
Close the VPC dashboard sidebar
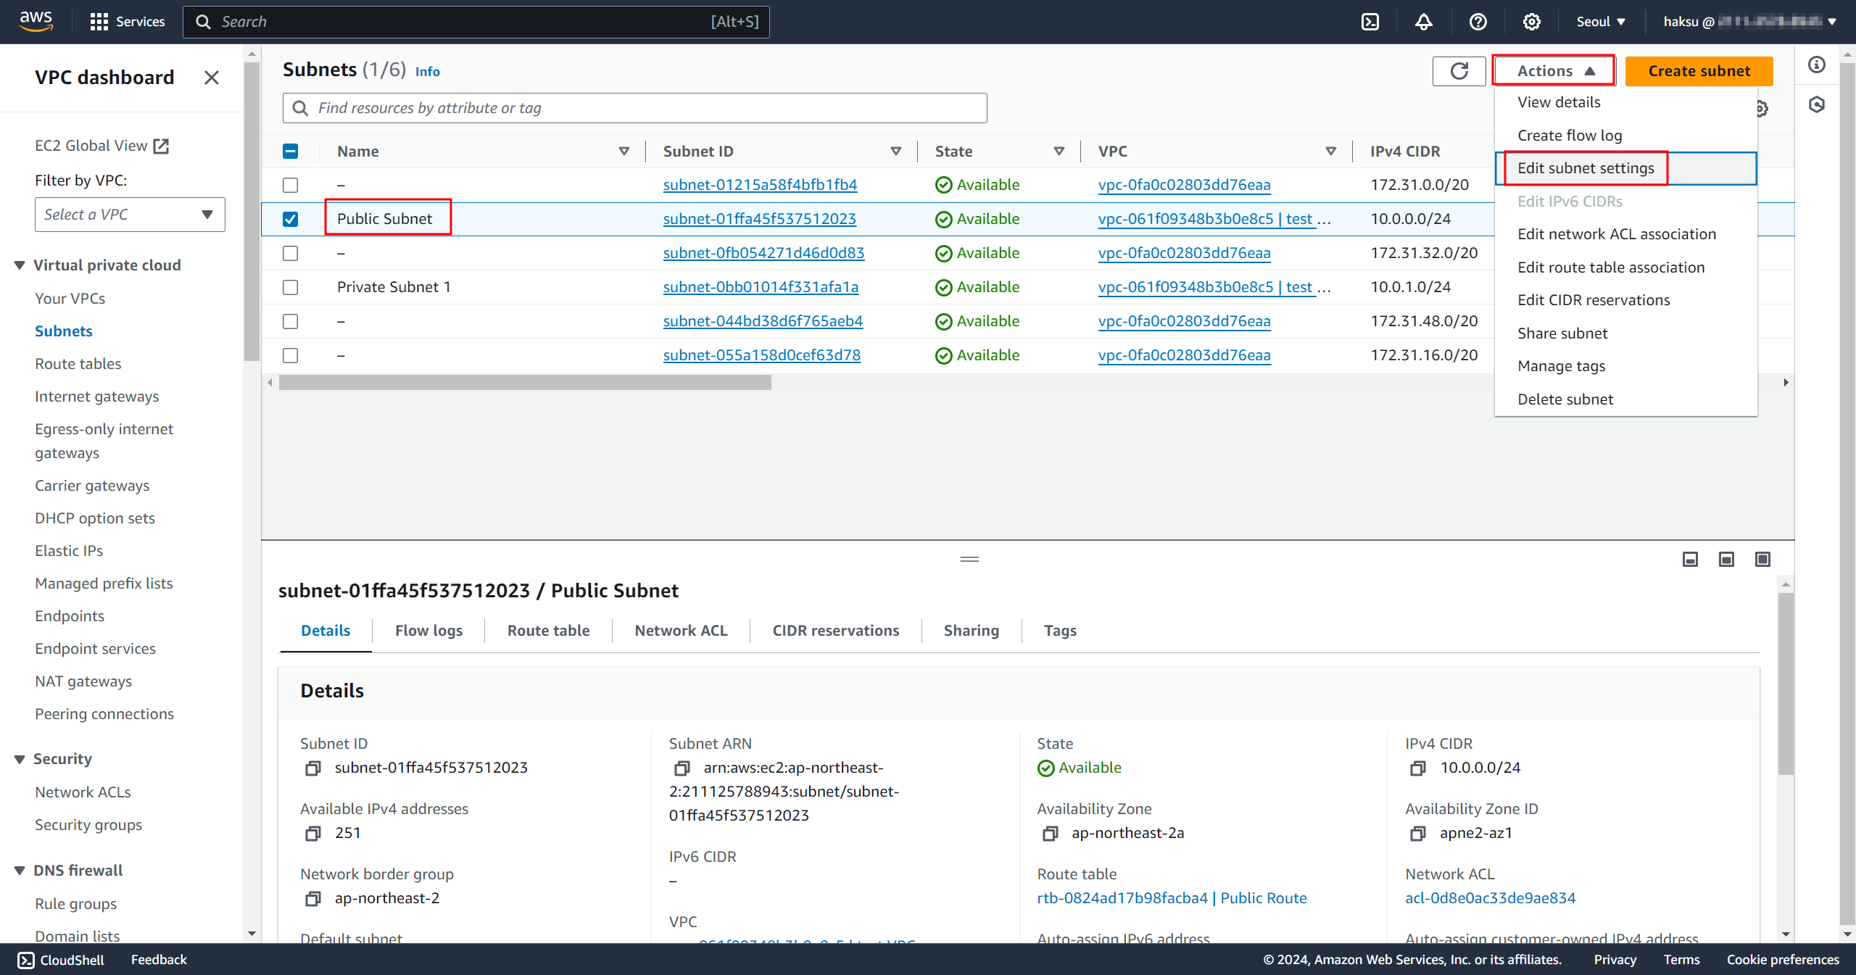coord(211,78)
